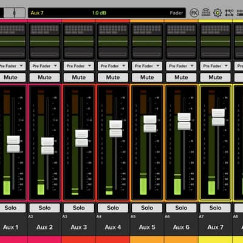Mute the Aux 5 channel
This screenshot has height=243, width=243.
(147, 77)
